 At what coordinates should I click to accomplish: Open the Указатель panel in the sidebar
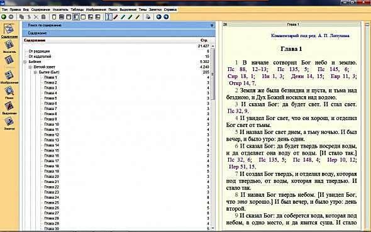point(9,47)
